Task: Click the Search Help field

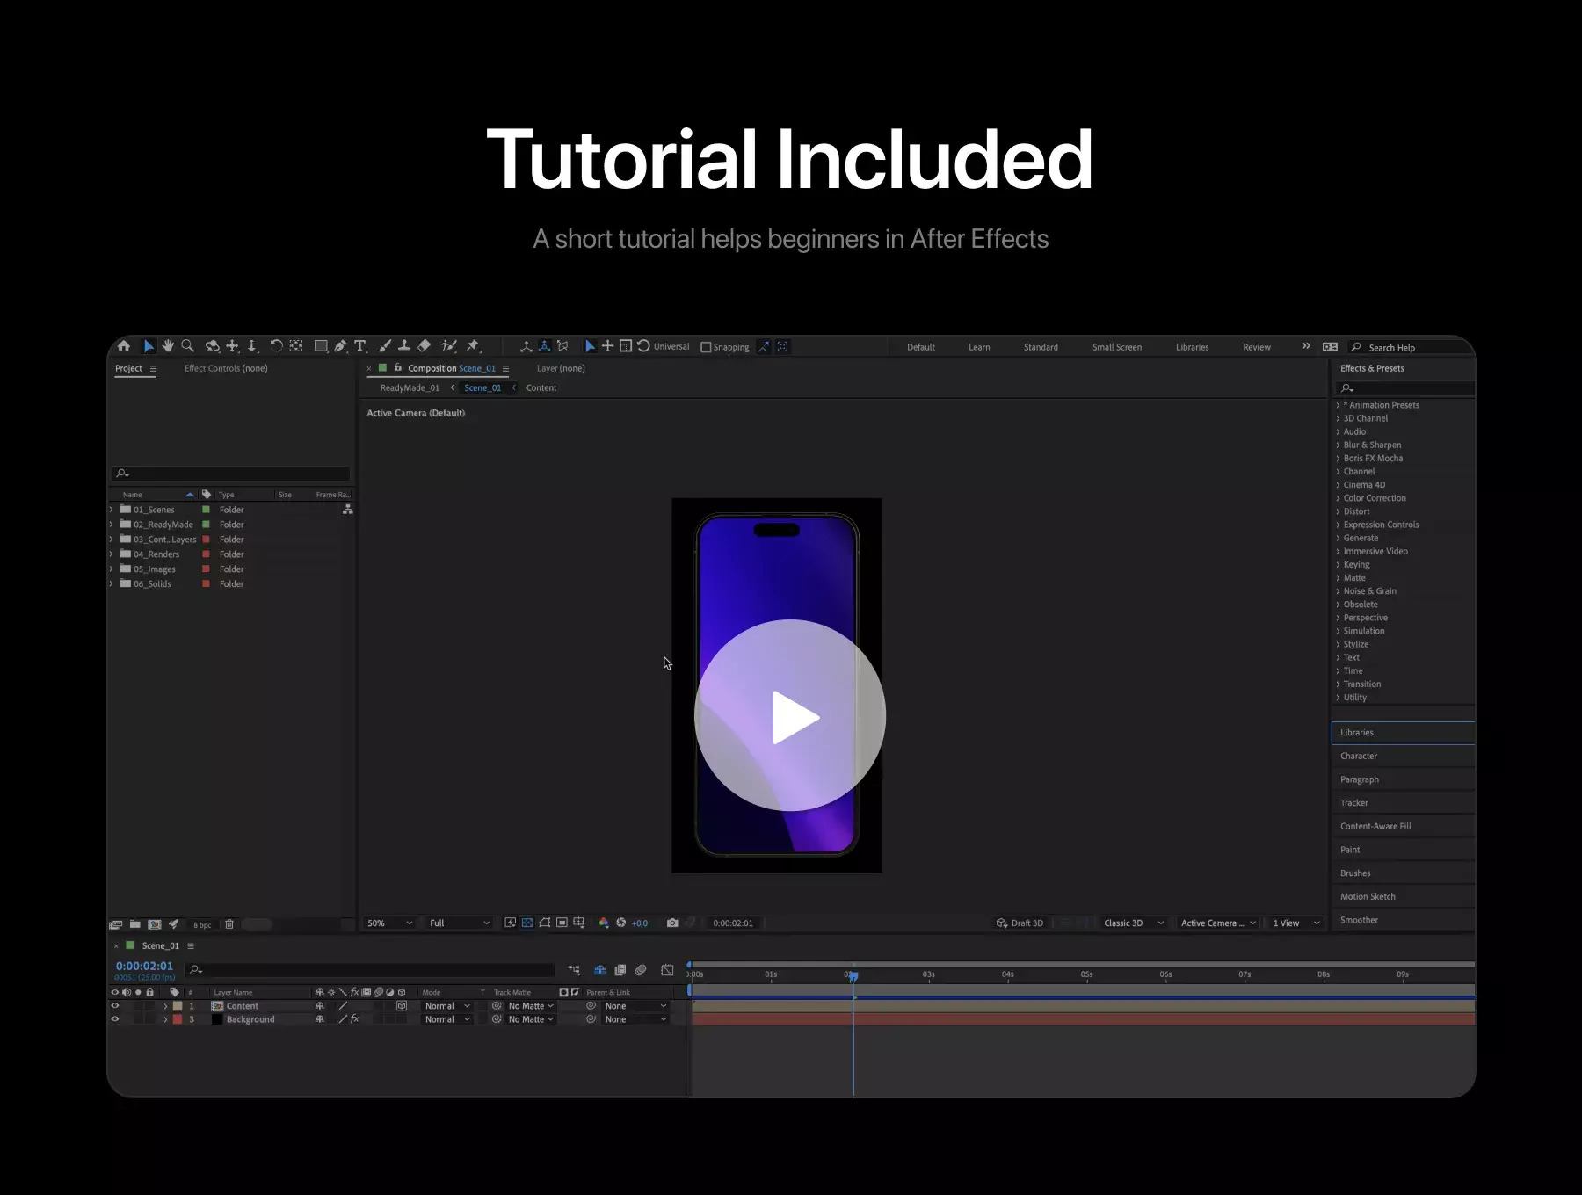Action: point(1411,347)
